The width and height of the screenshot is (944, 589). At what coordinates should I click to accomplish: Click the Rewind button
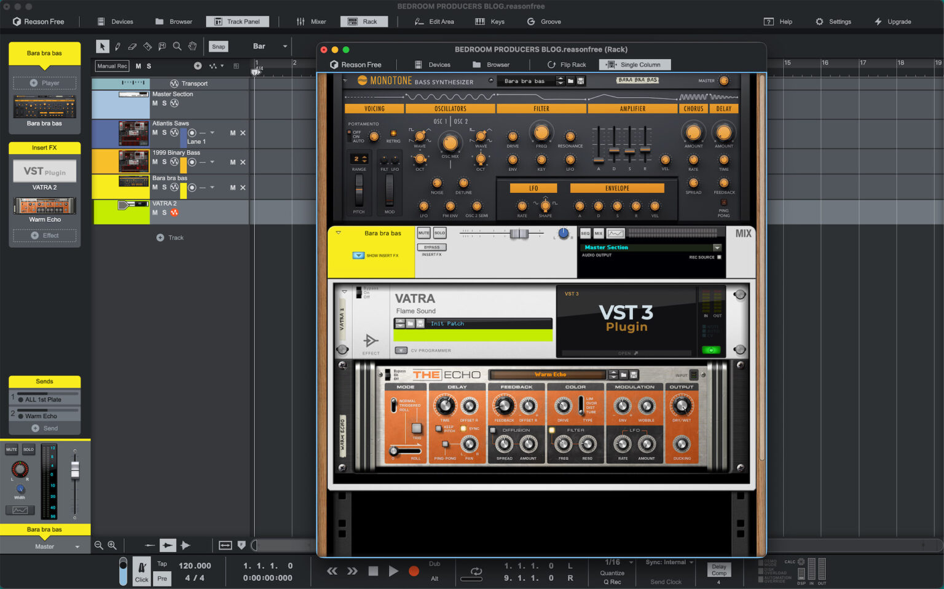tap(332, 571)
